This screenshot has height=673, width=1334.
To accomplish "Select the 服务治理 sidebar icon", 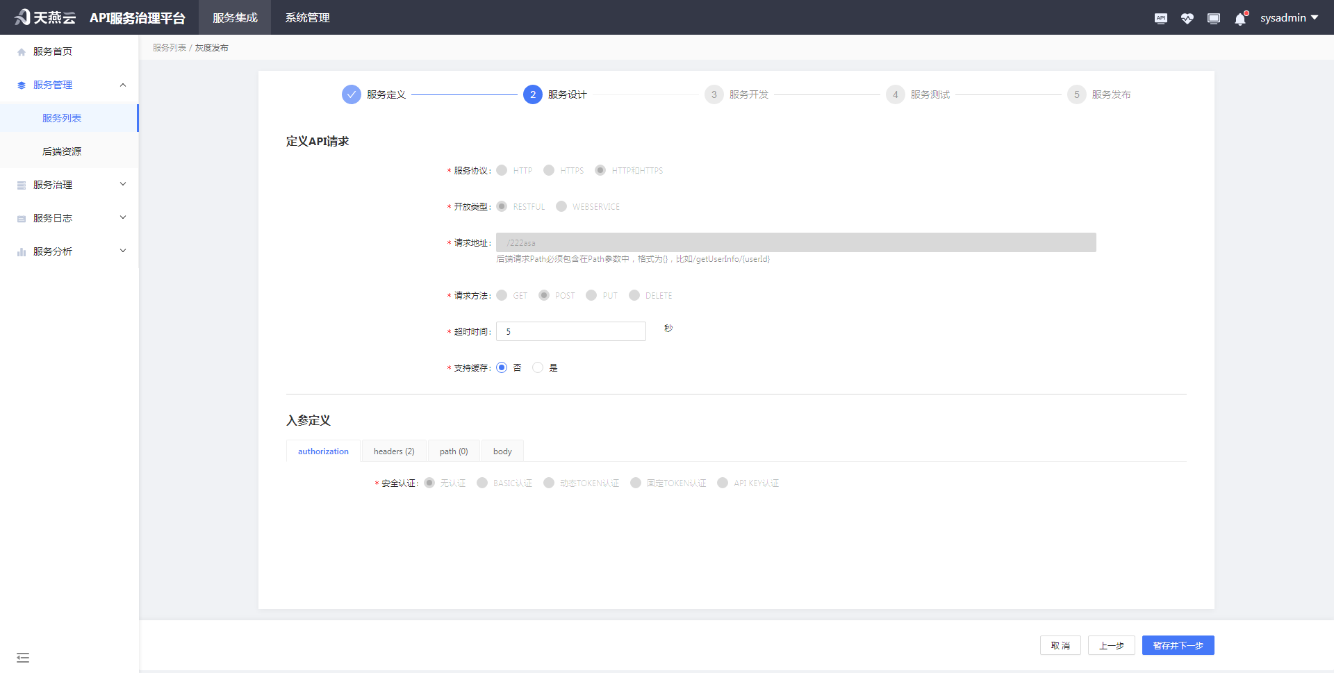I will click(20, 184).
